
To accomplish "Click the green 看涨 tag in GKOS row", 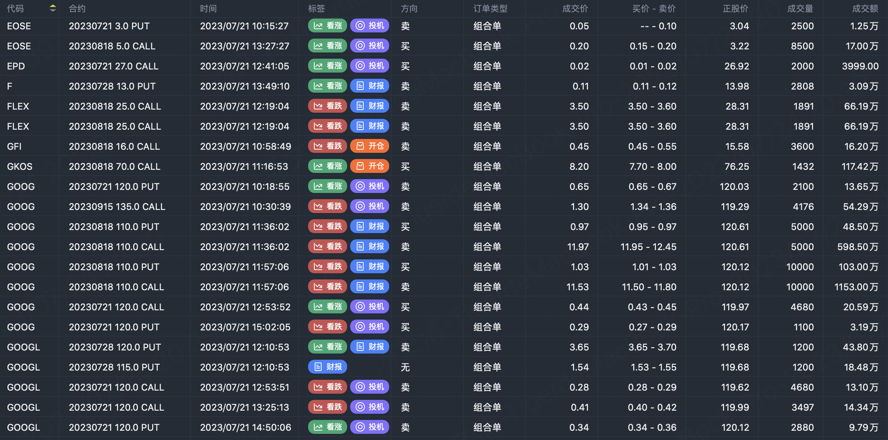I will tap(327, 166).
